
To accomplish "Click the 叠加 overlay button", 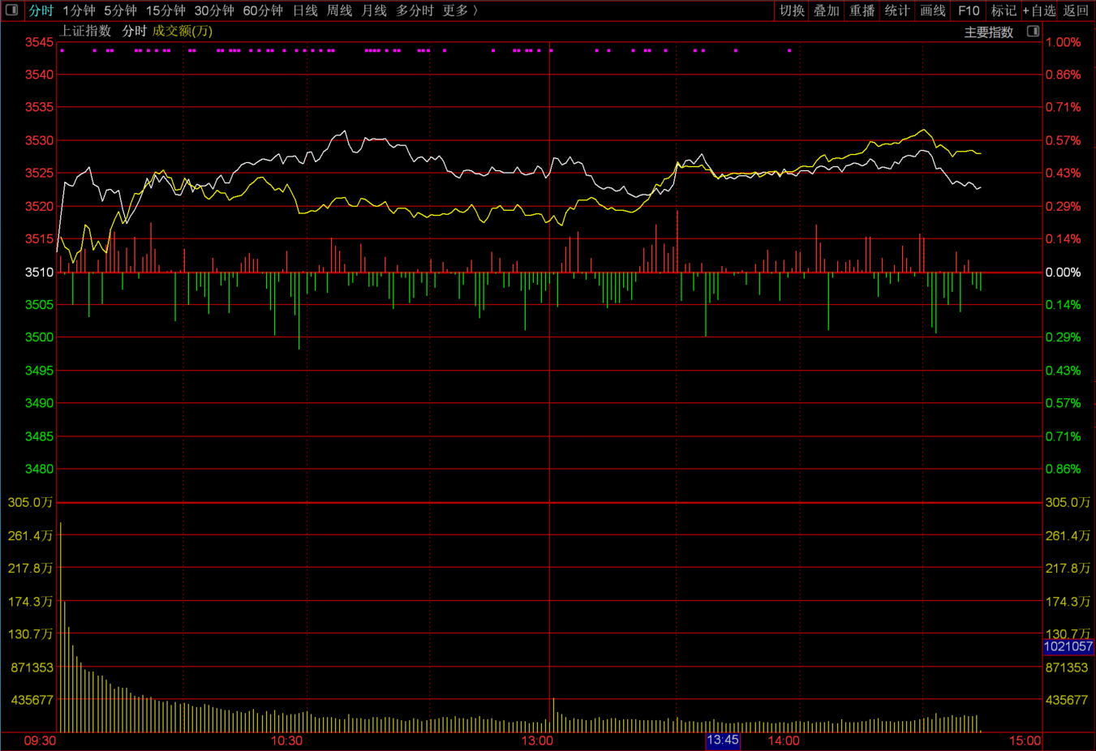I will point(827,11).
